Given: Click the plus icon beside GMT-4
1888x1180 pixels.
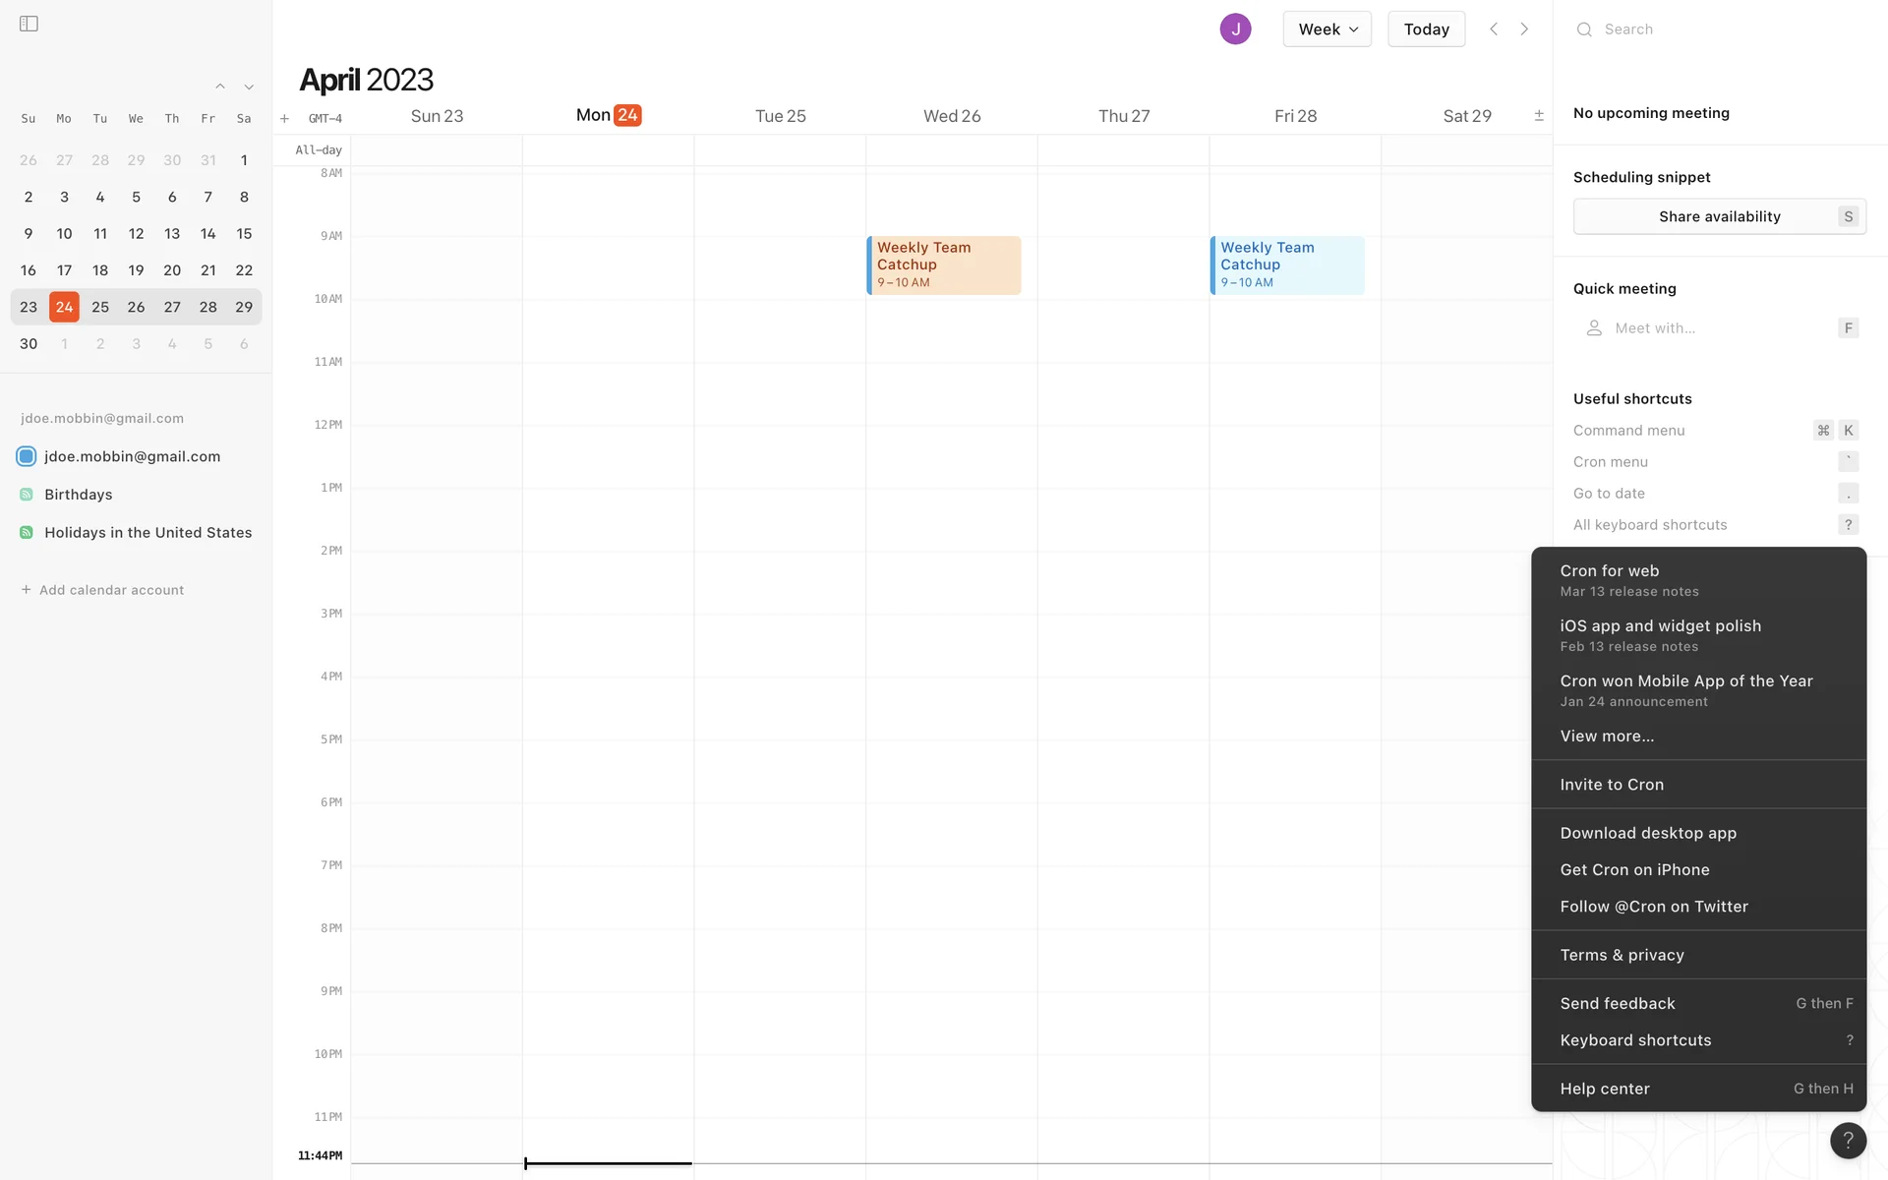Looking at the screenshot, I should [x=284, y=119].
